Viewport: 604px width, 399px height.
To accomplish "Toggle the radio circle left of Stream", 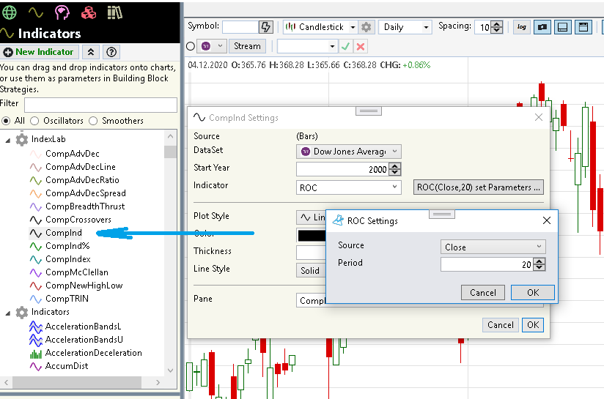I will point(191,46).
